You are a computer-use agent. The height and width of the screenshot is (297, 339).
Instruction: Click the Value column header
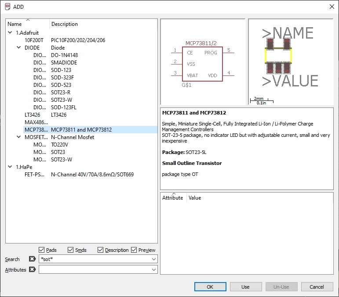click(x=260, y=197)
